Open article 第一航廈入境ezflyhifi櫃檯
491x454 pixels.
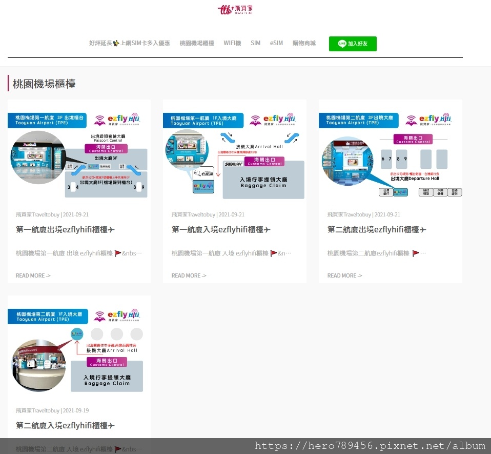pos(221,229)
